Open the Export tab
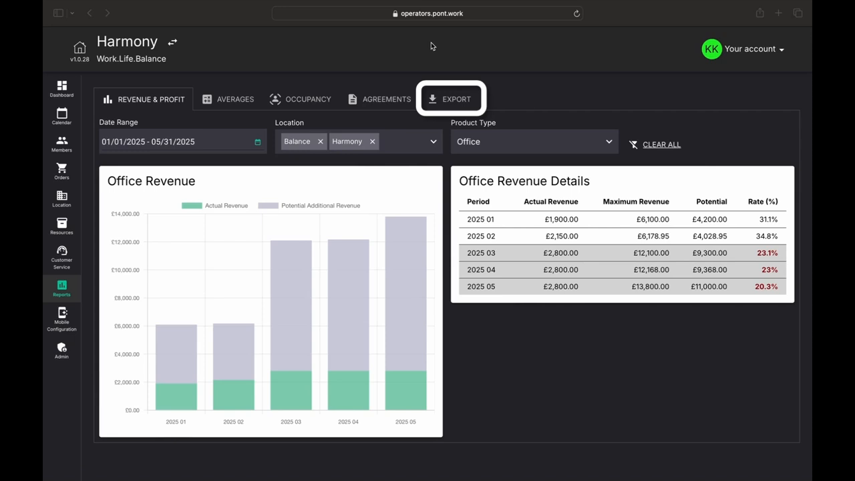Image resolution: width=855 pixels, height=481 pixels. 450,99
